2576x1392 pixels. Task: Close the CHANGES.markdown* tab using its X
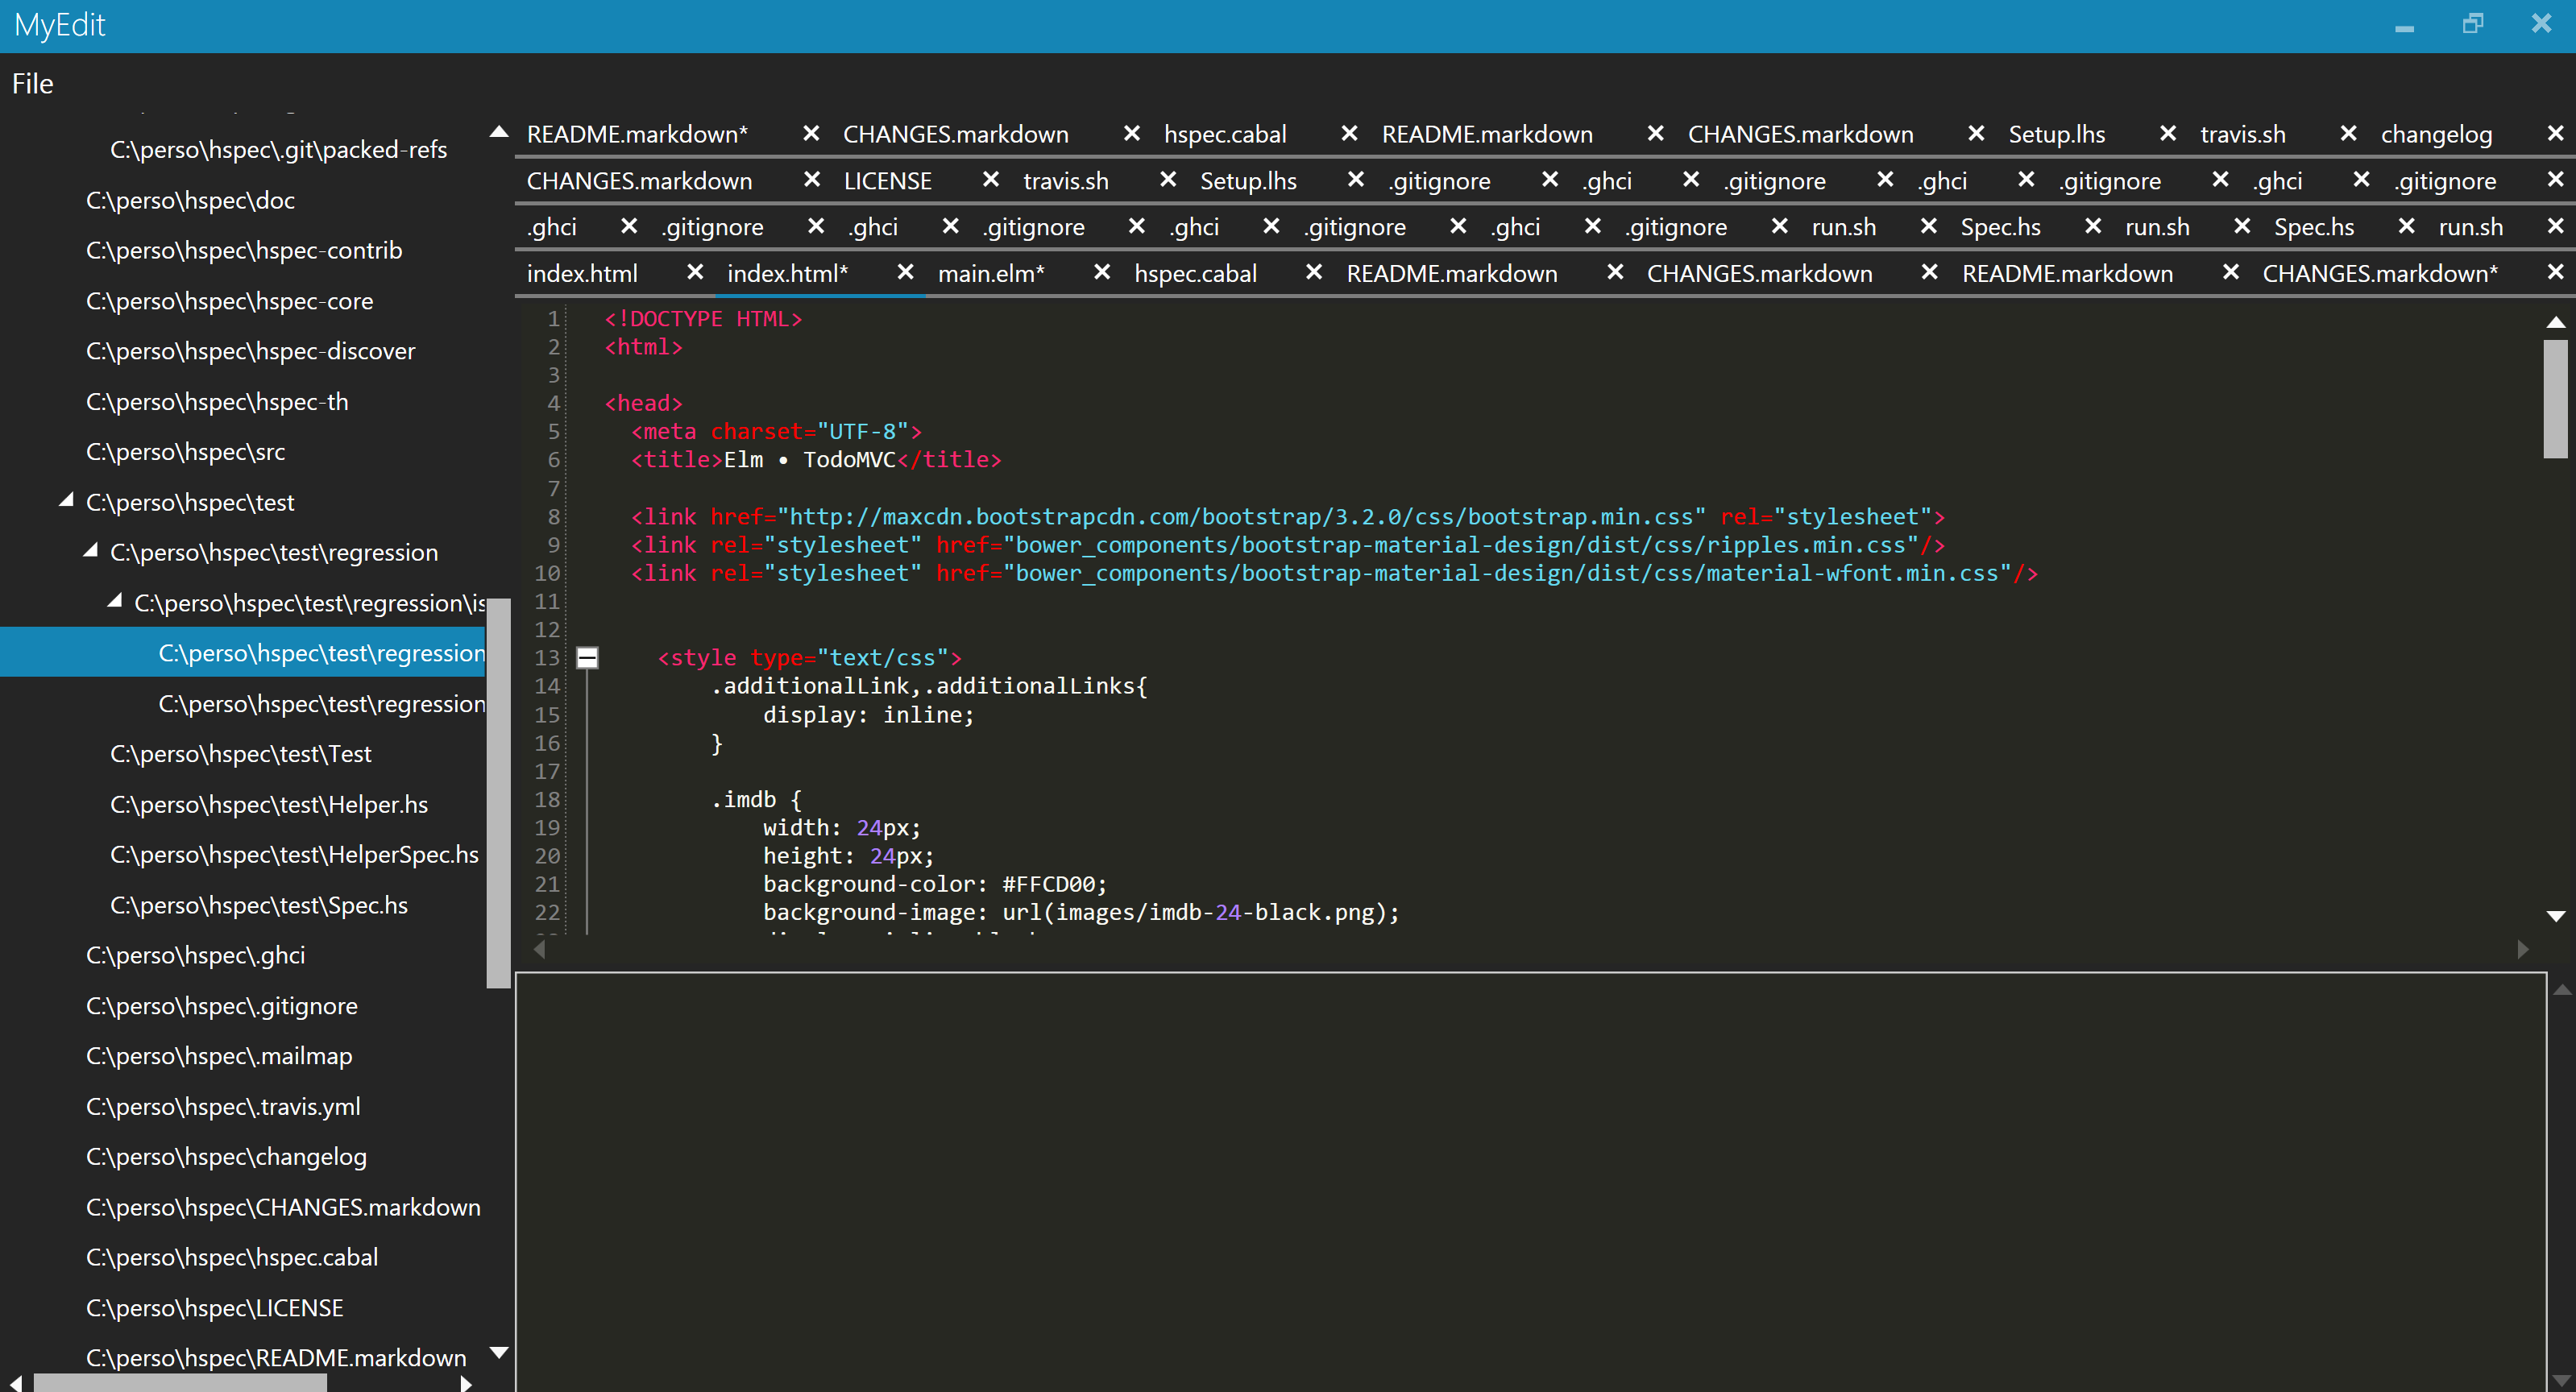pyautogui.click(x=2555, y=272)
